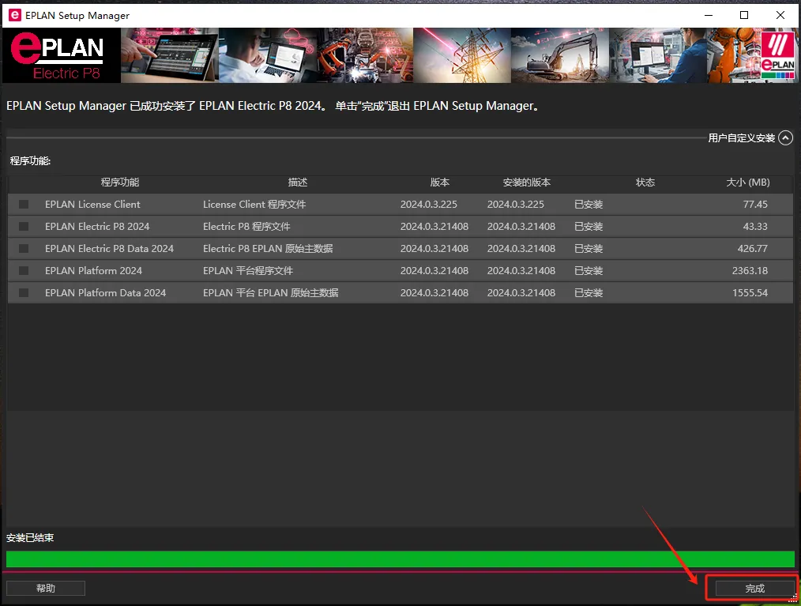
Task: Select the EPLAN Electric P8 Data 2024 name
Action: pyautogui.click(x=109, y=248)
